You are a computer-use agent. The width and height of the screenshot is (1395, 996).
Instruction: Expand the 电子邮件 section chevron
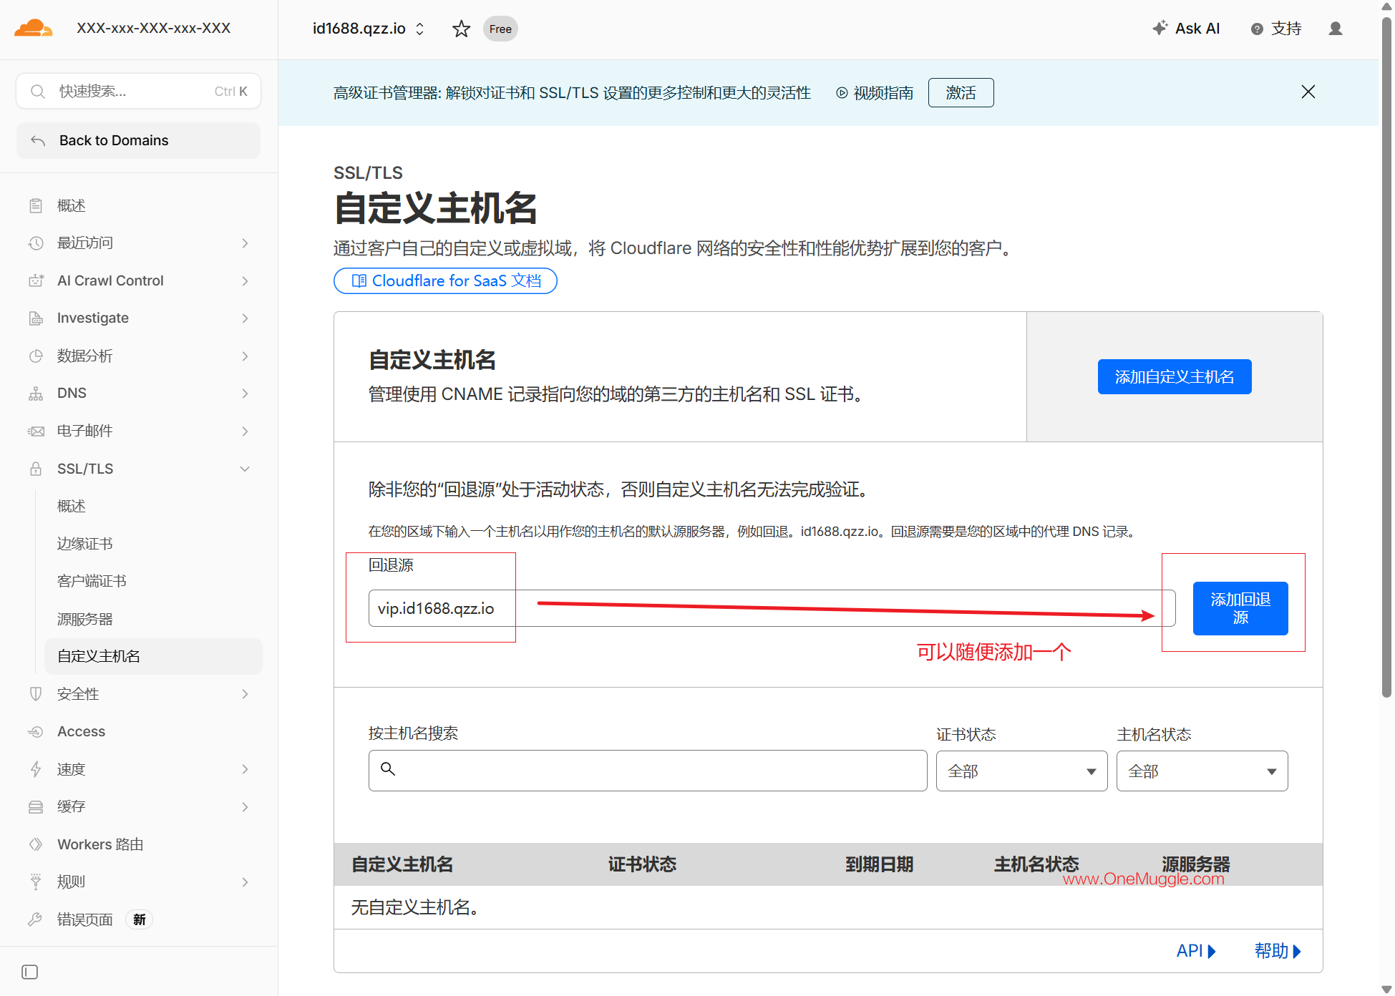point(245,431)
